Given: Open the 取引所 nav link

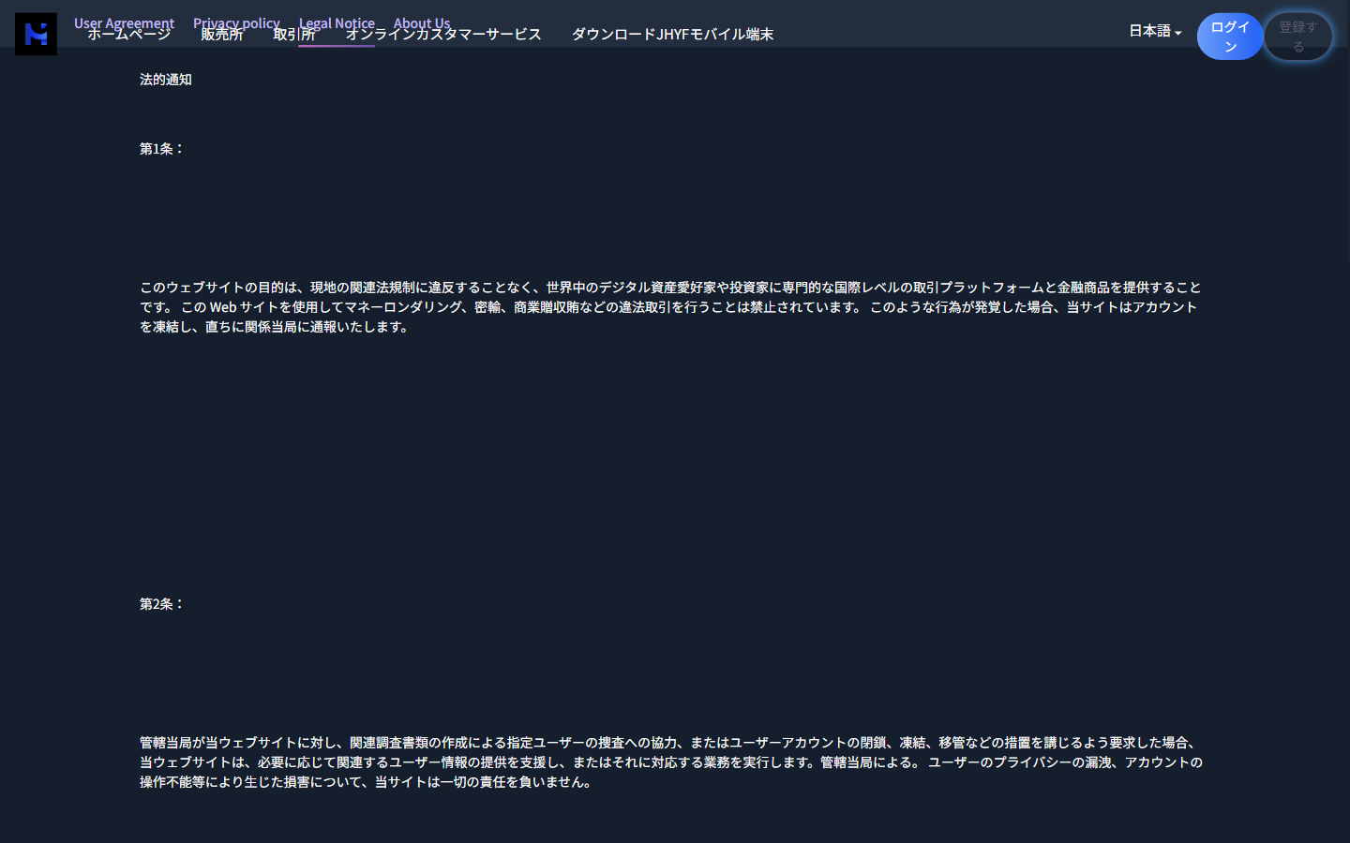Looking at the screenshot, I should tap(294, 36).
